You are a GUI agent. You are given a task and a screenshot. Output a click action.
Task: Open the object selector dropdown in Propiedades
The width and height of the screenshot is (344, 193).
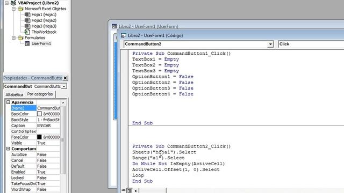pyautogui.click(x=64, y=86)
